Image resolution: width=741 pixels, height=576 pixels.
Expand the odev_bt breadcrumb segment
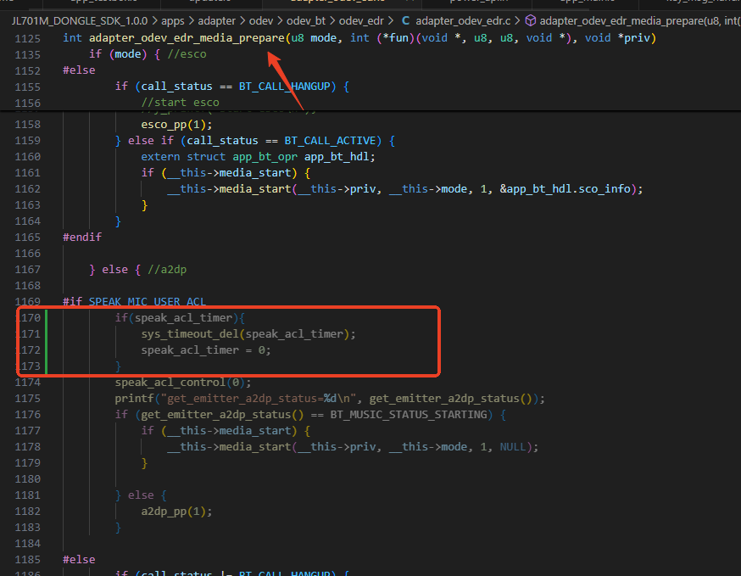coord(306,21)
